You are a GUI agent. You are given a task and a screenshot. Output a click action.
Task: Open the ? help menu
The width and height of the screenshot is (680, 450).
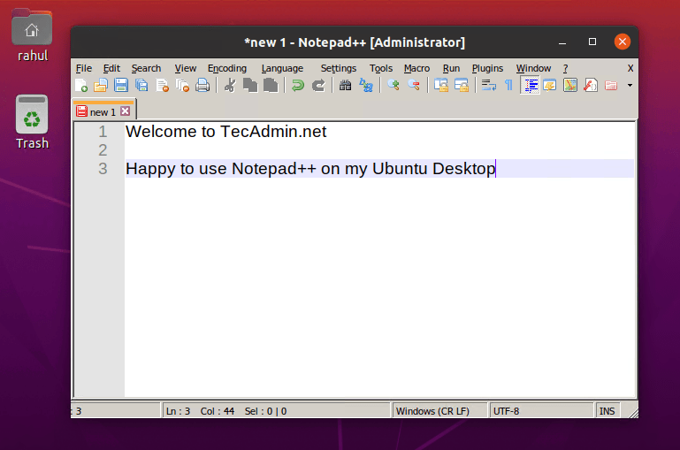[x=565, y=68]
